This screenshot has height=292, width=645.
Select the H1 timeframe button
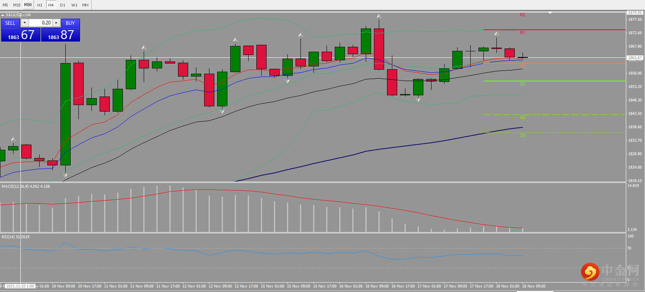(40, 5)
